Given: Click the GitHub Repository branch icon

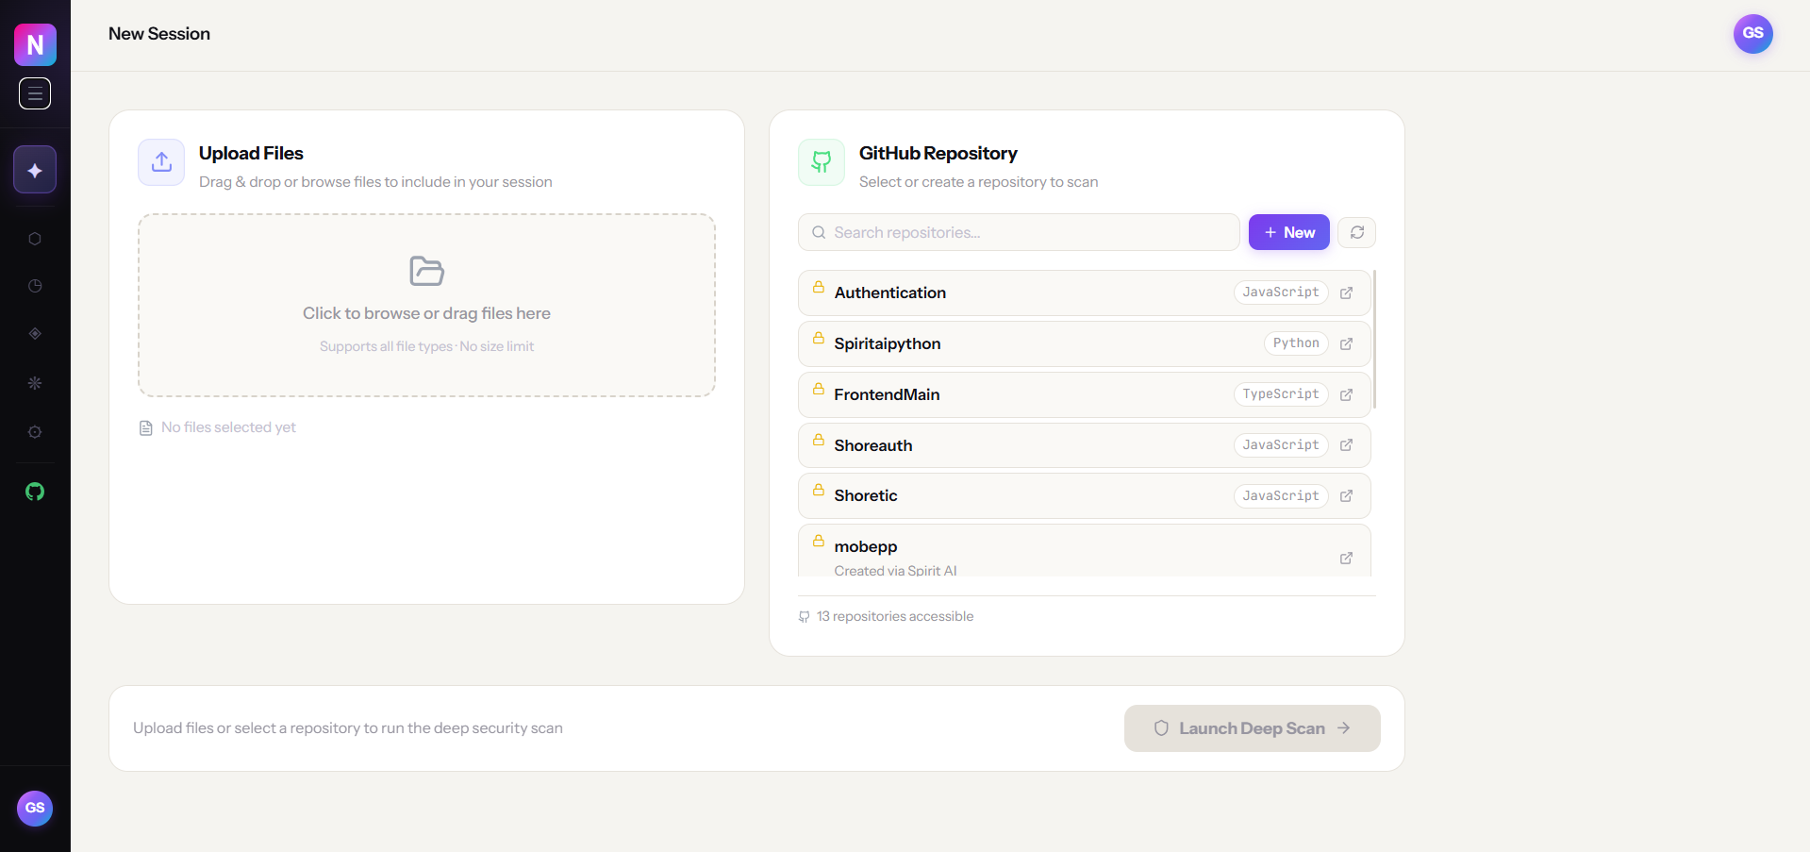Looking at the screenshot, I should click(x=822, y=162).
